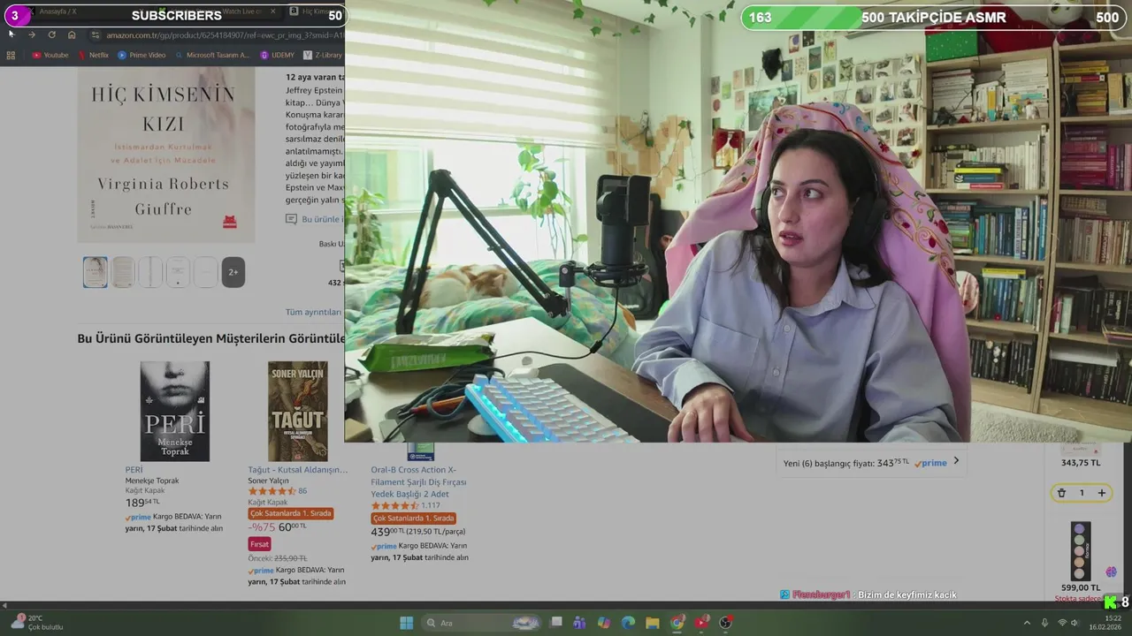Click the taskbar Ara search box

[x=483, y=623]
